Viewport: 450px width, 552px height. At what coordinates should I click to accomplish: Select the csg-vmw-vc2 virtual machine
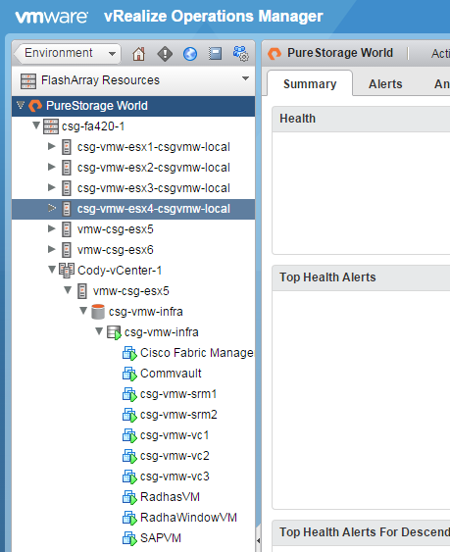175,456
